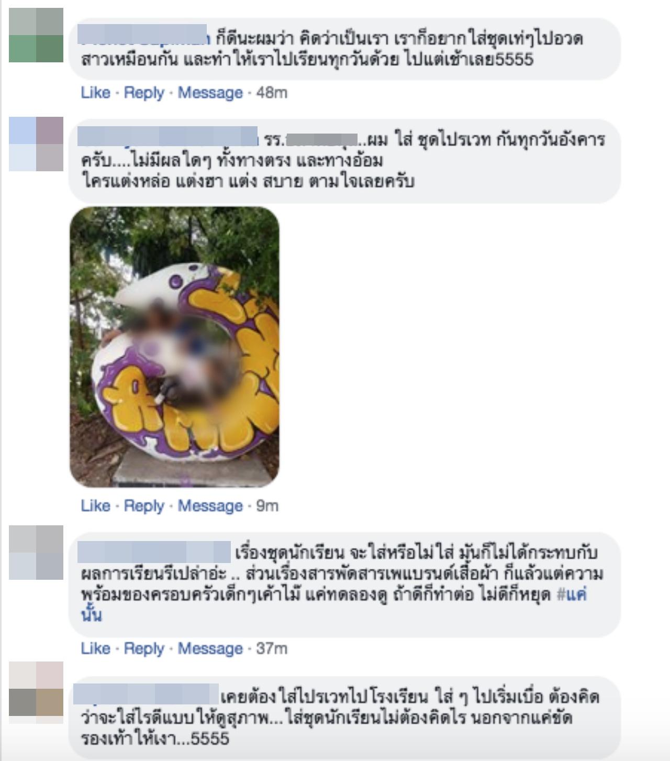This screenshot has width=670, height=761.
Task: Message the author of the 9m comment
Action: pyautogui.click(x=210, y=506)
